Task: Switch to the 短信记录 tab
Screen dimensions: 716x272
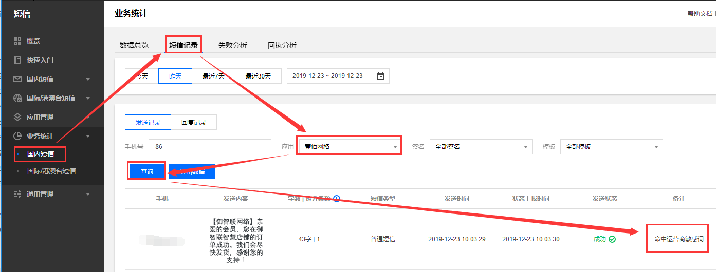Action: (x=183, y=45)
